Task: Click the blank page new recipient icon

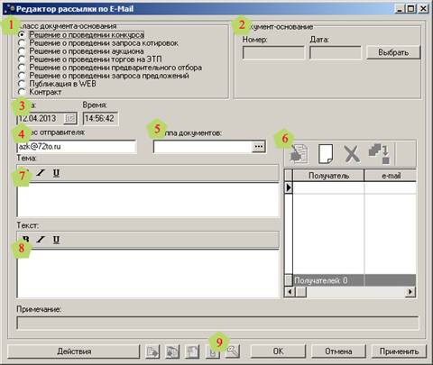Action: tap(326, 154)
